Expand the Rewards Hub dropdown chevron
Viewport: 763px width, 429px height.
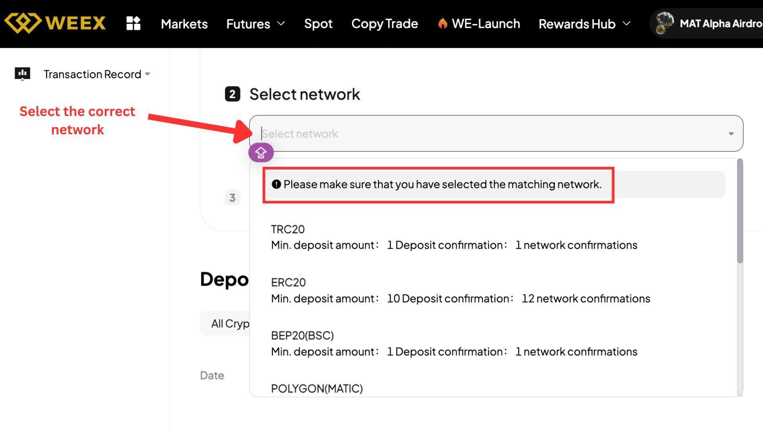(x=627, y=23)
